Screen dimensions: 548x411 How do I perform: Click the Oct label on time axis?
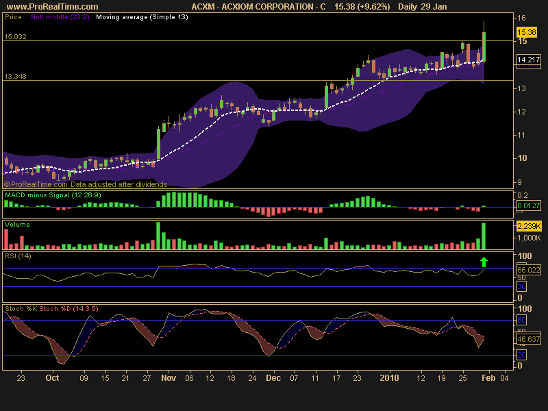53,378
